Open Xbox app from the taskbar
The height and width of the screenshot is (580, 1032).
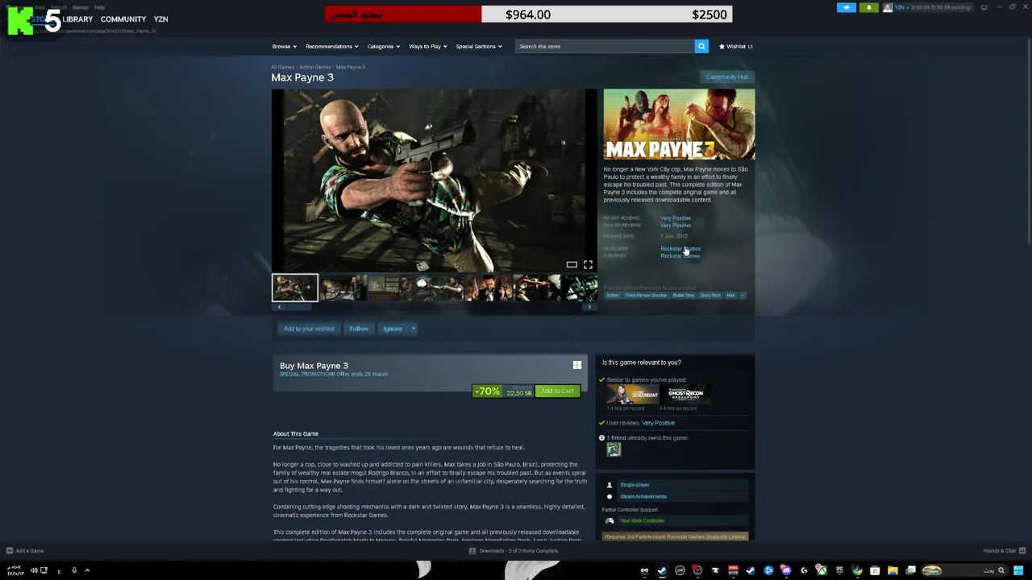(822, 570)
